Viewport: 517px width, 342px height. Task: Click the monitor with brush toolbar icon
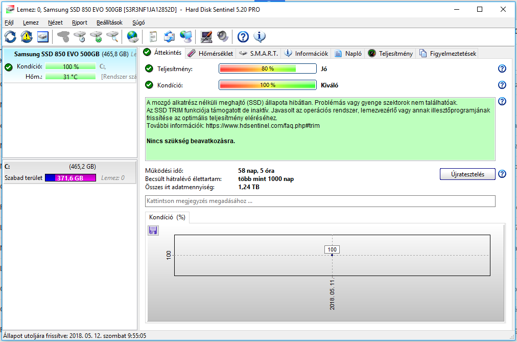[x=206, y=37]
